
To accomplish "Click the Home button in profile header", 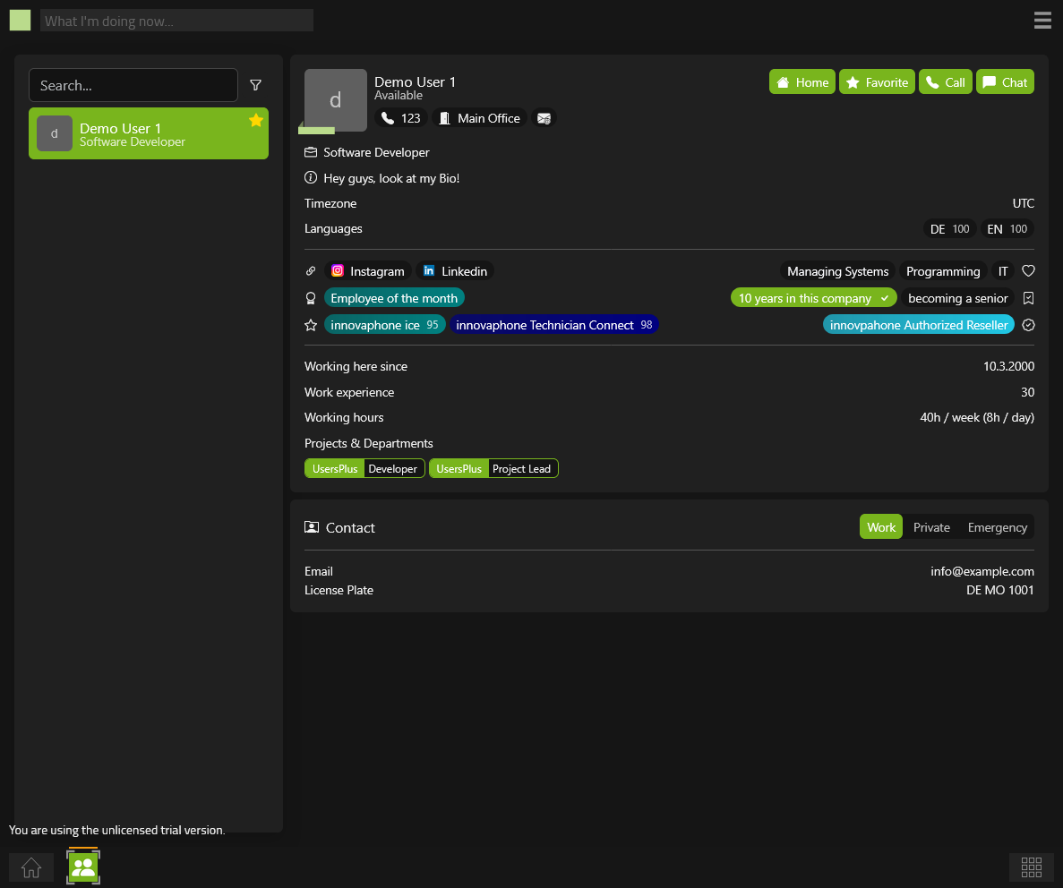I will click(802, 82).
